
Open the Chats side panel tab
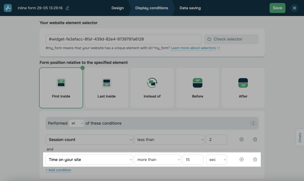pos(300,137)
